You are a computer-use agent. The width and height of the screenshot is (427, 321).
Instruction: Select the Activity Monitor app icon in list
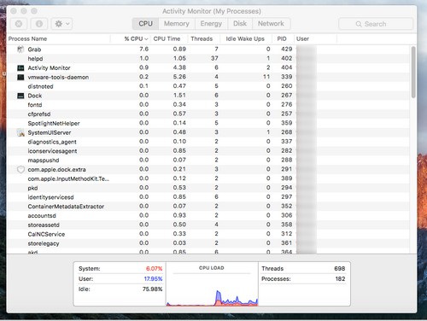tap(20, 67)
